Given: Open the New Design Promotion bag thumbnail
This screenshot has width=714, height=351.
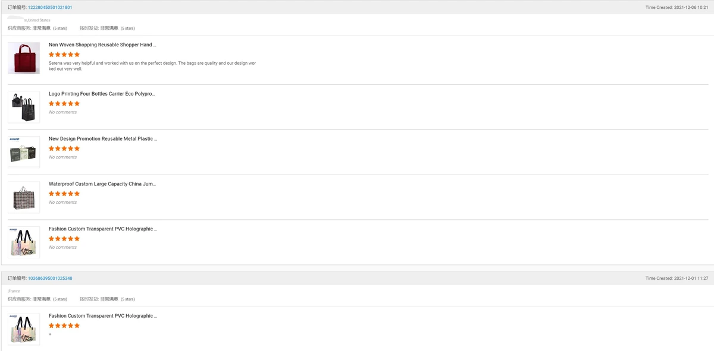Looking at the screenshot, I should coord(24,152).
